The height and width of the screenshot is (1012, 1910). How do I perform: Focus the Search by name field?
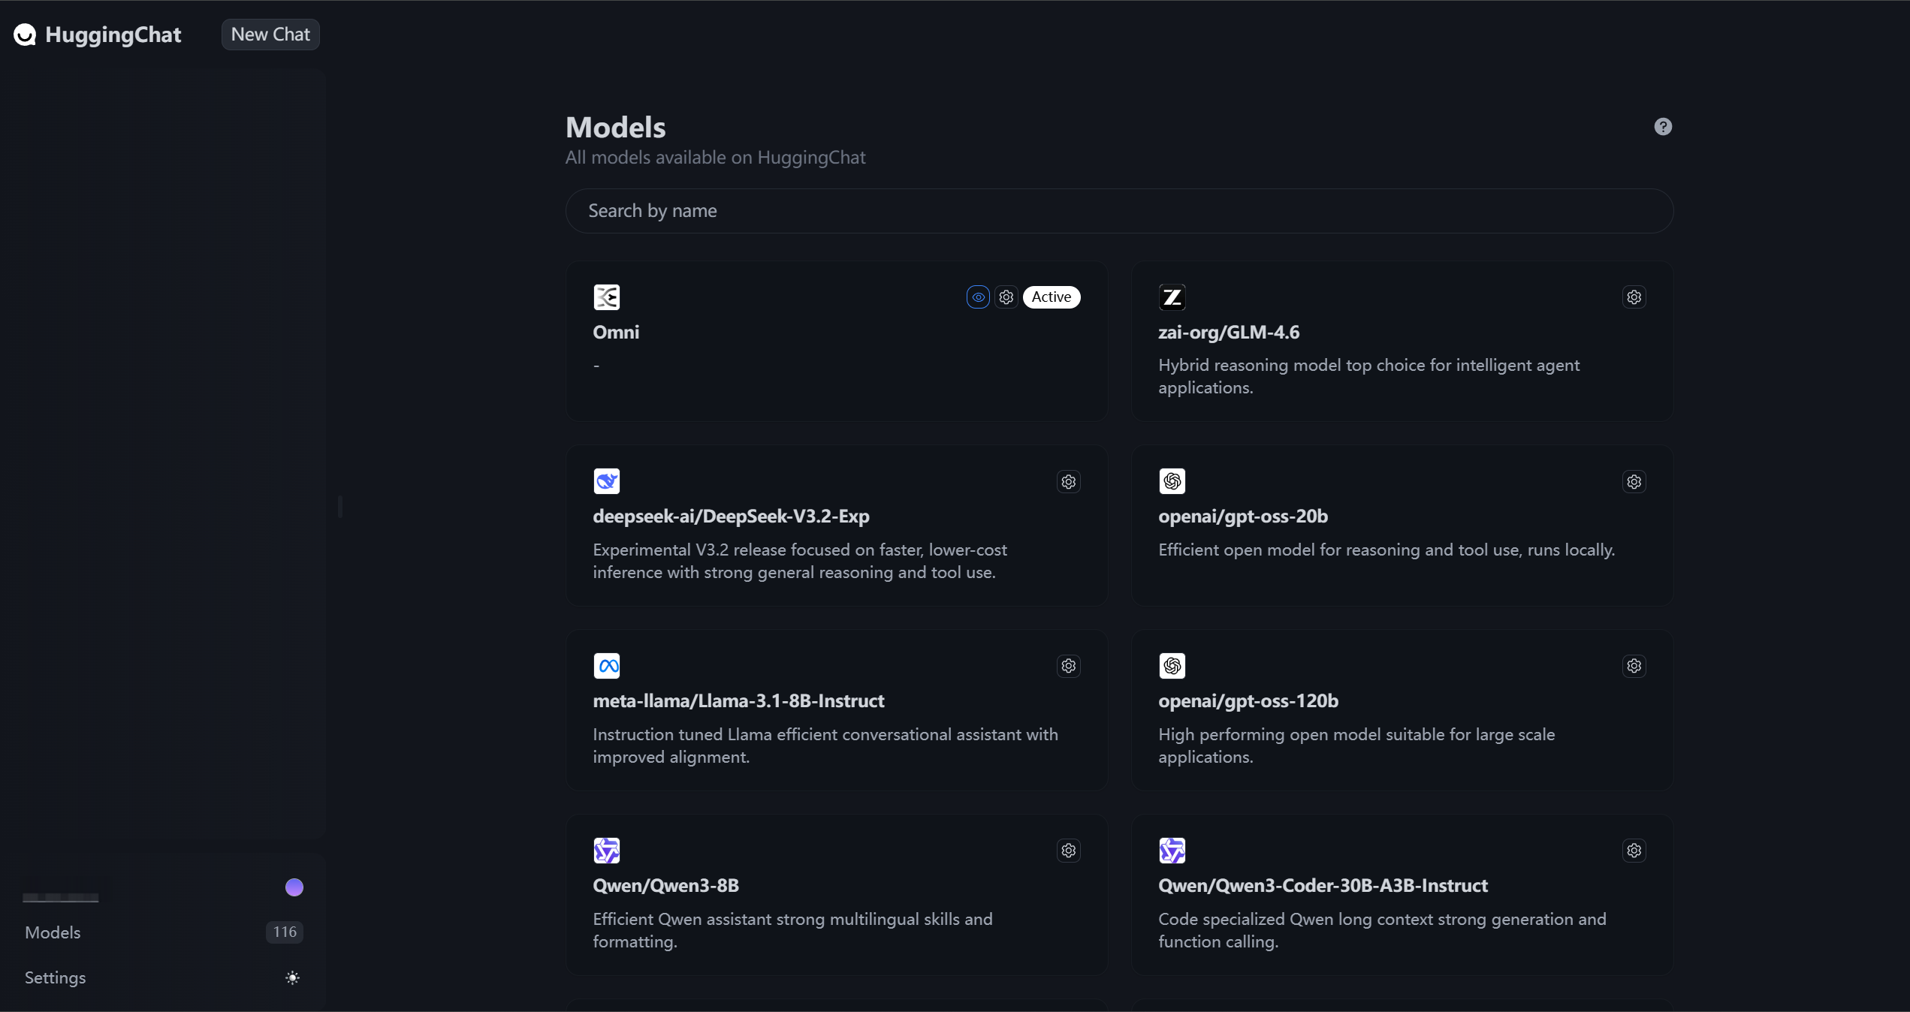pos(1119,211)
